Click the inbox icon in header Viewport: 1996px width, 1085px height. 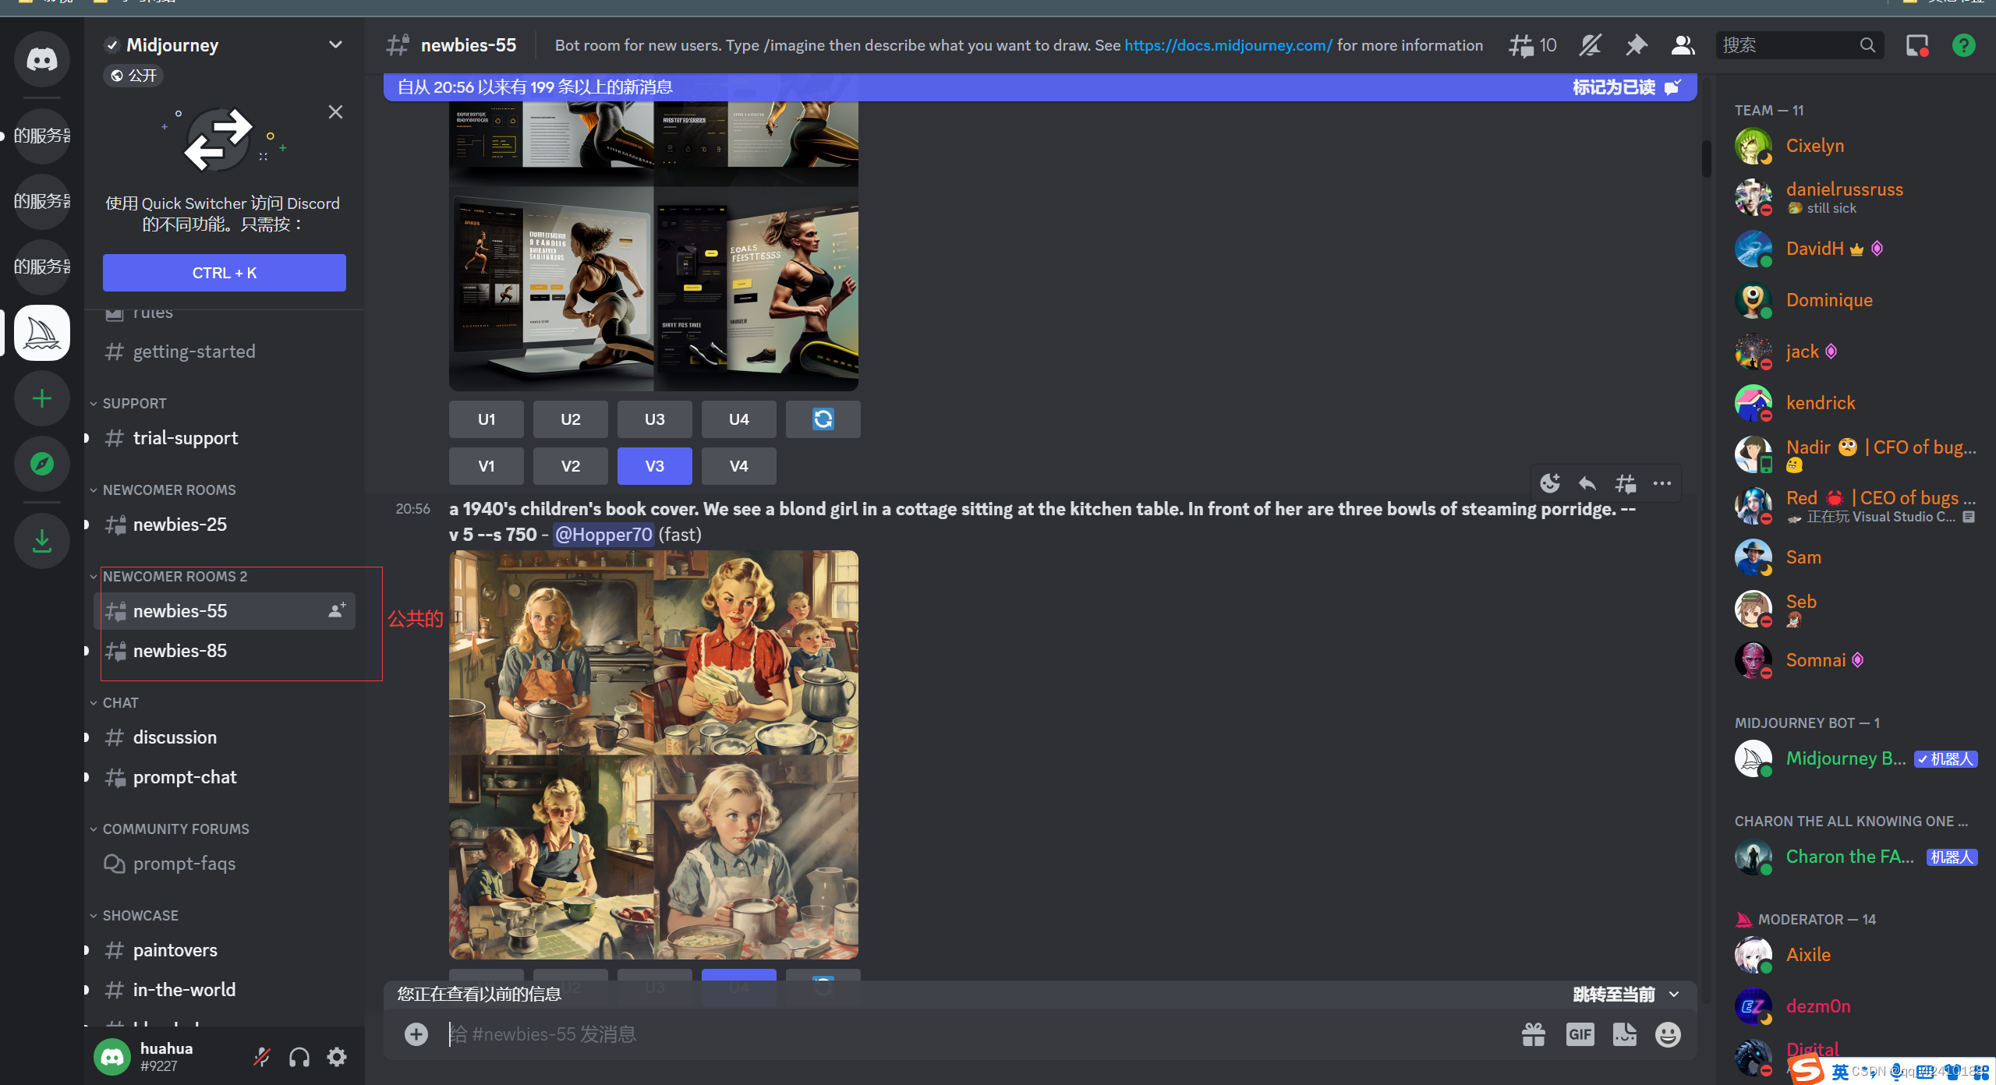[x=1916, y=45]
